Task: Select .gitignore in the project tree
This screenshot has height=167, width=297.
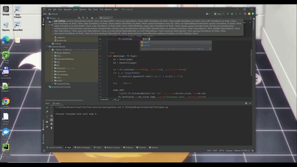Action: [x=60, y=38]
